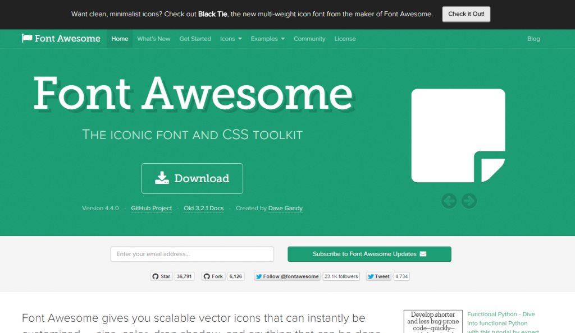575x333 pixels.
Task: Focus the email address input field
Action: pyautogui.click(x=192, y=254)
